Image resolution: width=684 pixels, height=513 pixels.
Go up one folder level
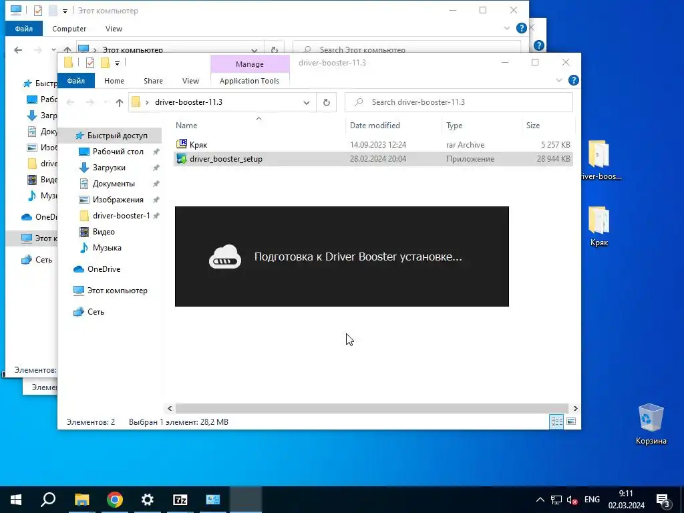[120, 102]
